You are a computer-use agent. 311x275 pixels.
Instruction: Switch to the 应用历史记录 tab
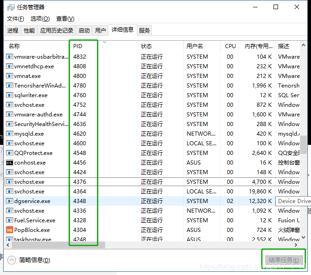(x=57, y=30)
